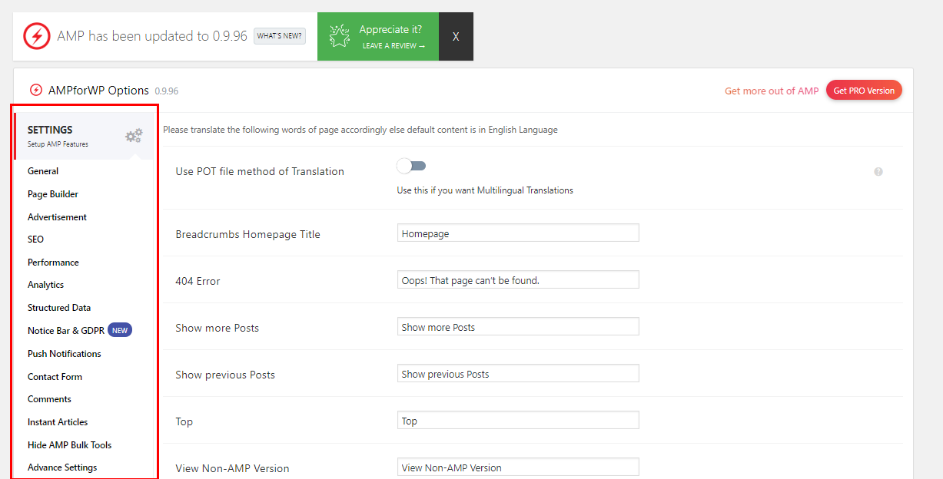
Task: Open Push Notifications settings
Action: point(65,354)
